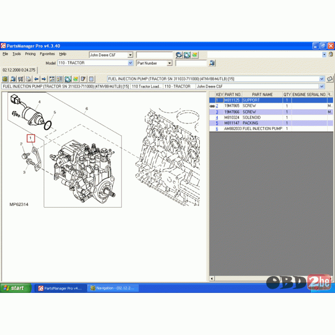Click the link icon beside key 2 row
335x335 pixels.
click(212, 106)
